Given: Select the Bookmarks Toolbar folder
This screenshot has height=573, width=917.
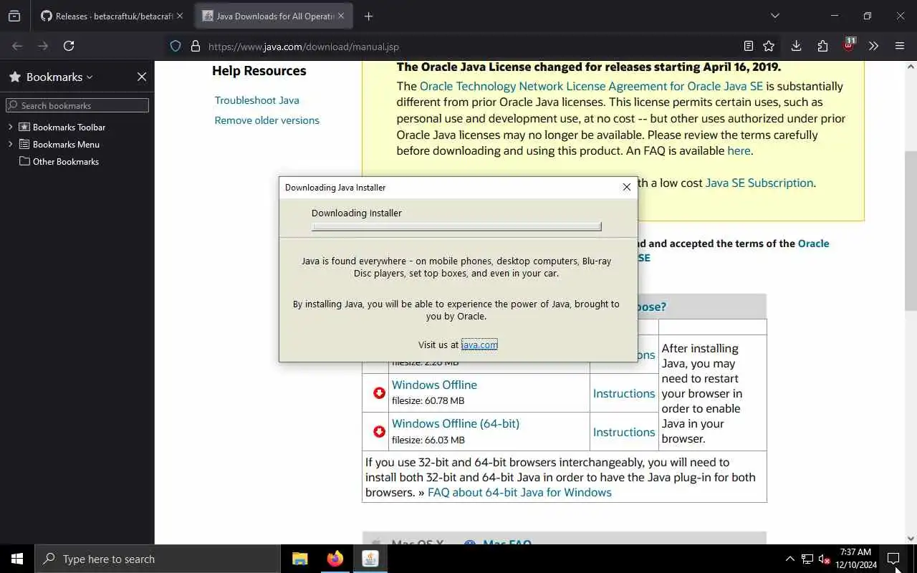Looking at the screenshot, I should click(69, 127).
